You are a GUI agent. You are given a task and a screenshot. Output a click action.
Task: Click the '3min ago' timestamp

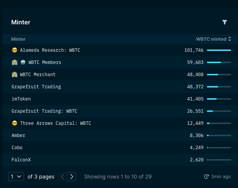221,177
